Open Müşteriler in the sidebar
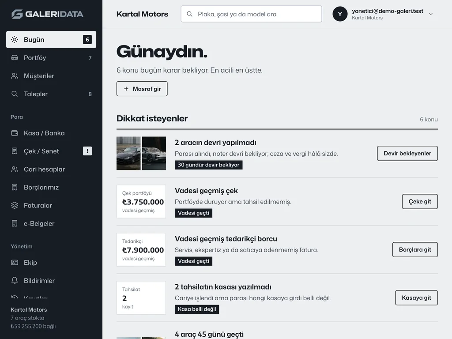This screenshot has height=339, width=452. click(51, 76)
